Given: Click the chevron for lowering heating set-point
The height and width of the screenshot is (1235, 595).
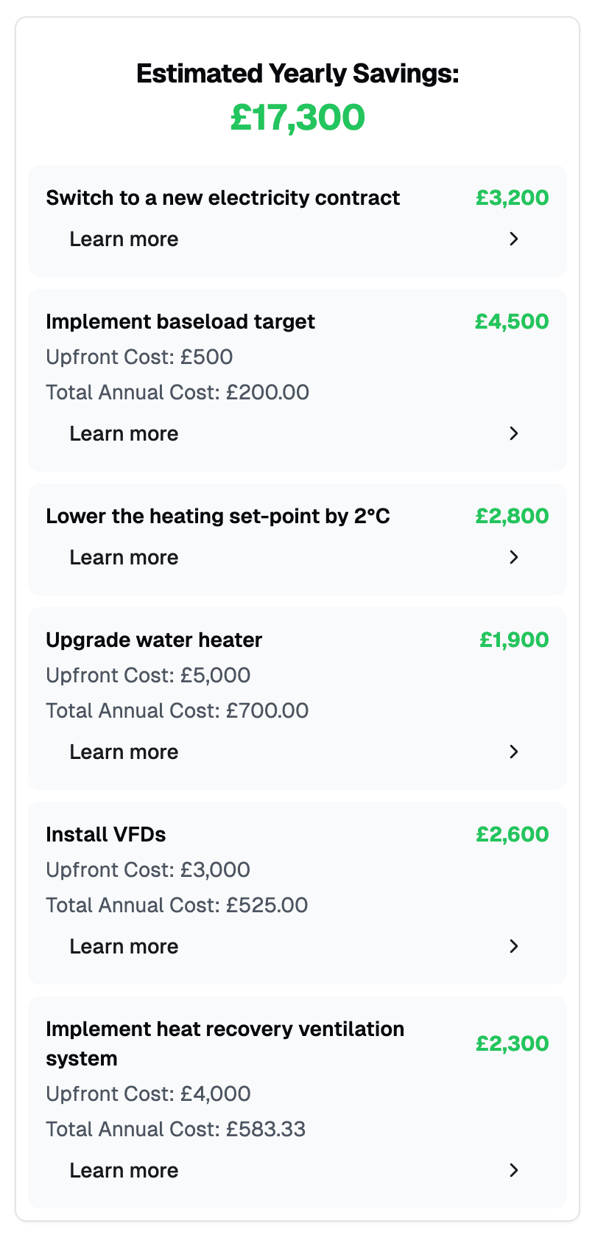Looking at the screenshot, I should [x=514, y=557].
